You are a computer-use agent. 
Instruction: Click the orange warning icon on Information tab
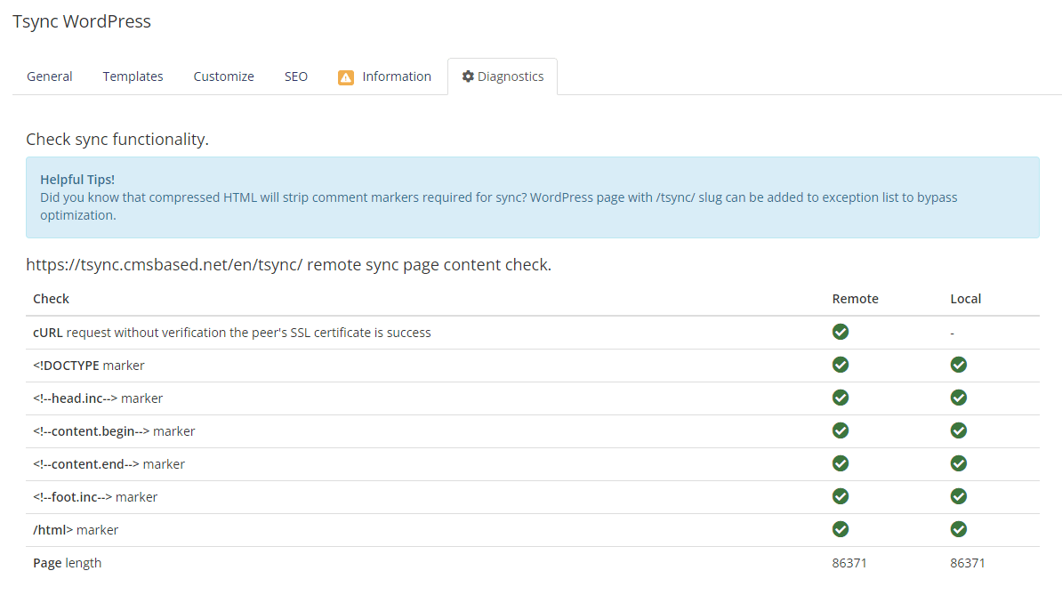click(345, 77)
